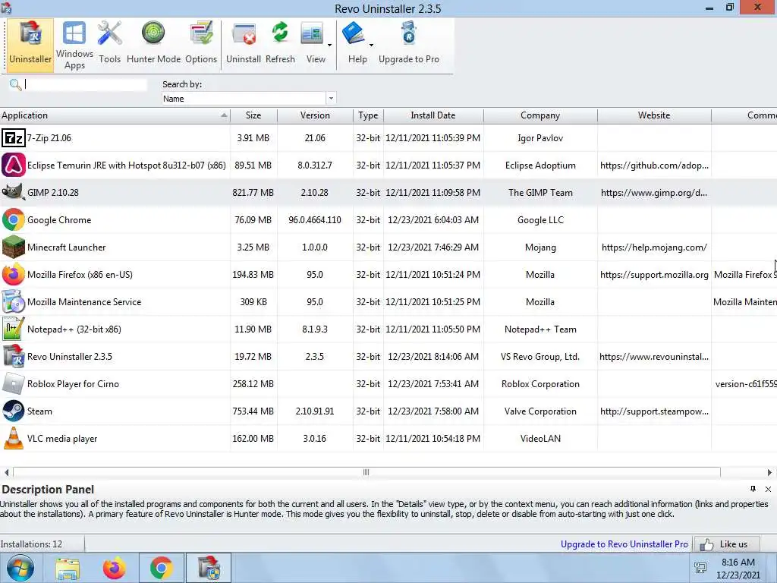The image size is (777, 583).
Task: Open File Explorer from the taskbar
Action: (68, 568)
